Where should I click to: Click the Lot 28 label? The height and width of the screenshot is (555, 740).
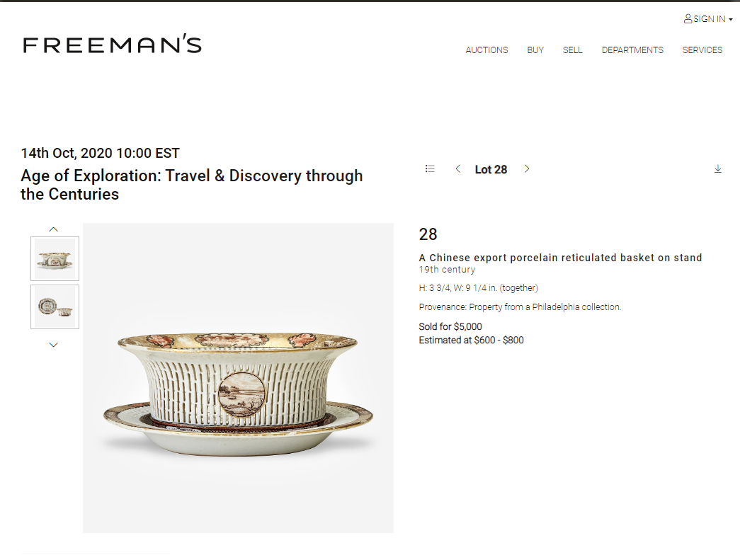(491, 169)
